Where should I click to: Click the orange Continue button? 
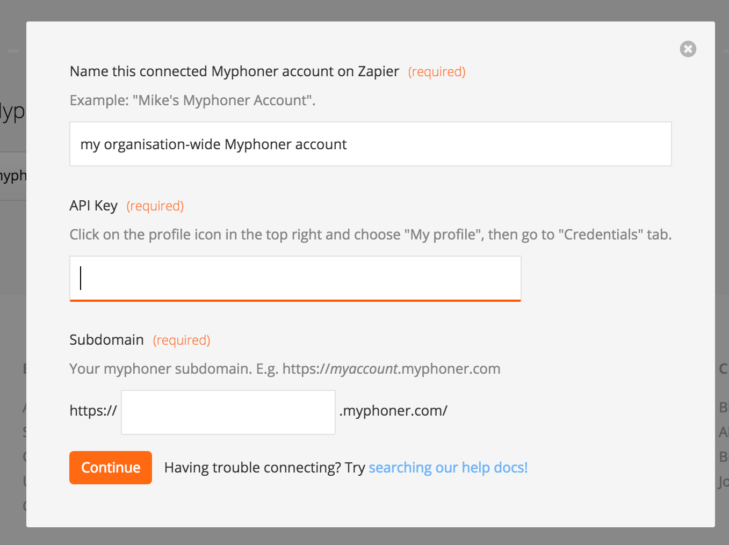coord(111,468)
